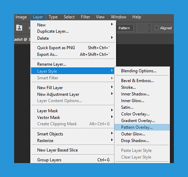Choose Color Overlay...

tap(142, 114)
